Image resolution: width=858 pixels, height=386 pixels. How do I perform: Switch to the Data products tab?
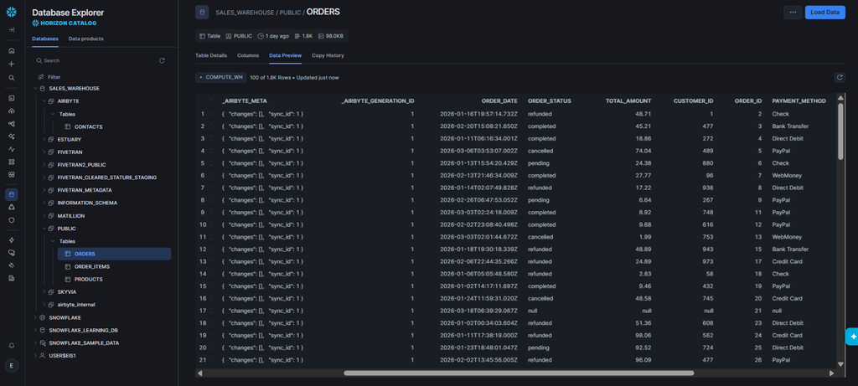(x=86, y=39)
